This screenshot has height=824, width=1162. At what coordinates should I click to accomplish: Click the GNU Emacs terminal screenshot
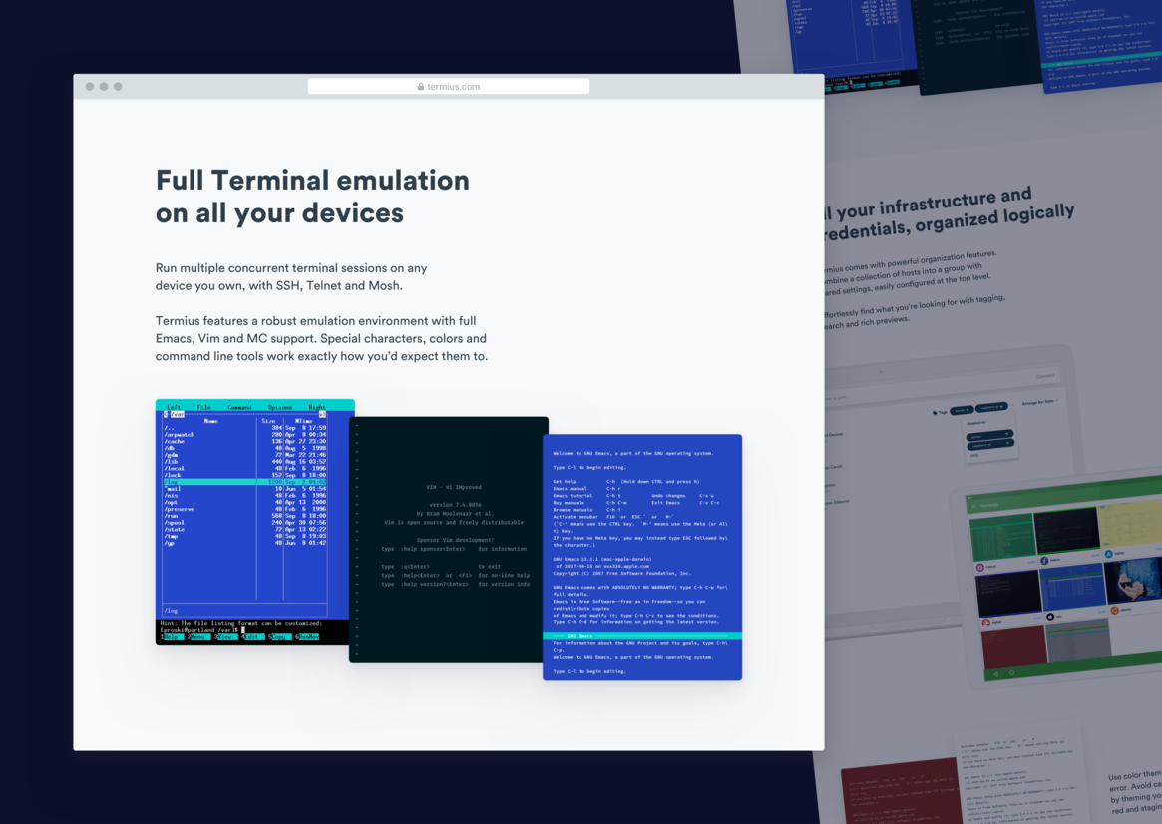tap(641, 557)
